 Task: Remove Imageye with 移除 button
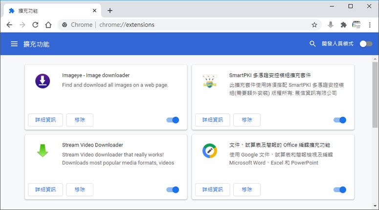(80, 120)
